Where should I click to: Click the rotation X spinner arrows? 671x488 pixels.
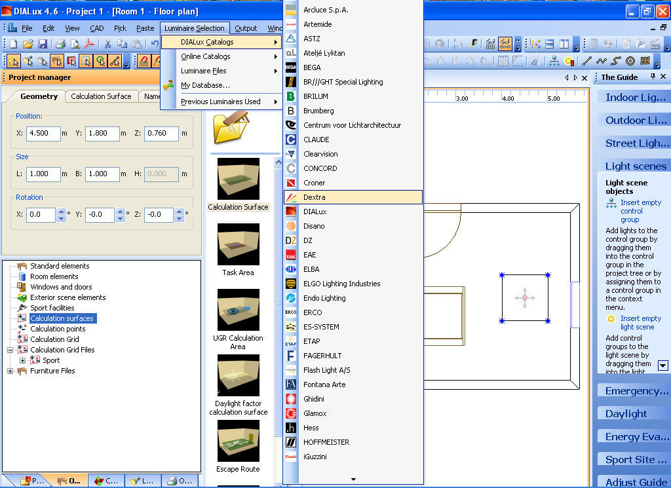click(62, 214)
